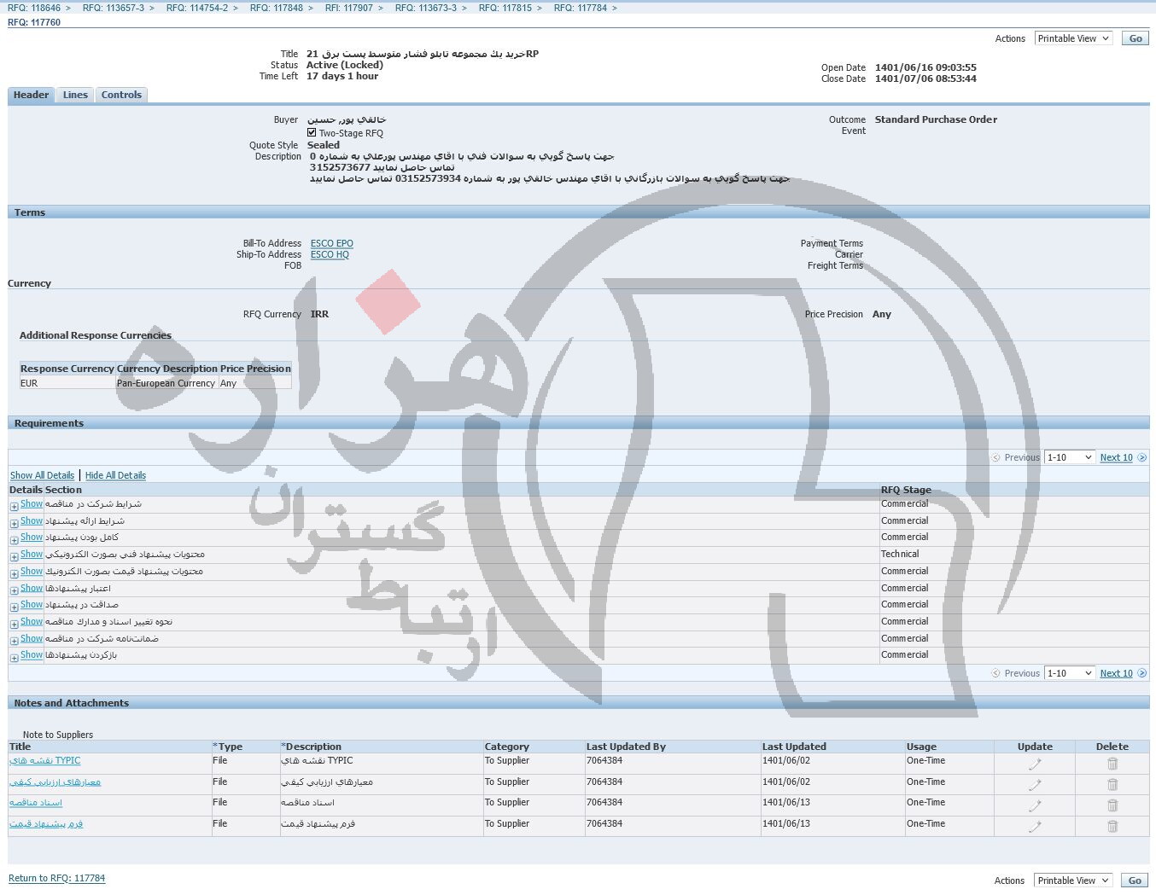Viewport: 1156px width, 895px height.
Task: Click the IRR RFQ Currency value
Action: (x=319, y=315)
